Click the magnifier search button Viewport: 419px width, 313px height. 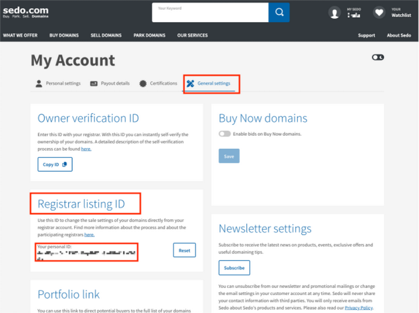tap(279, 12)
